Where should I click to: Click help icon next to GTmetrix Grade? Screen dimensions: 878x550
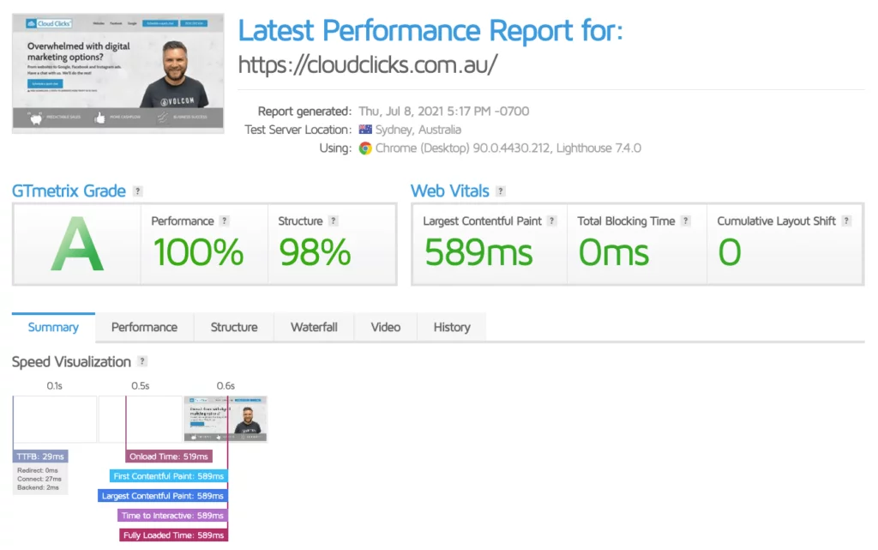(138, 191)
